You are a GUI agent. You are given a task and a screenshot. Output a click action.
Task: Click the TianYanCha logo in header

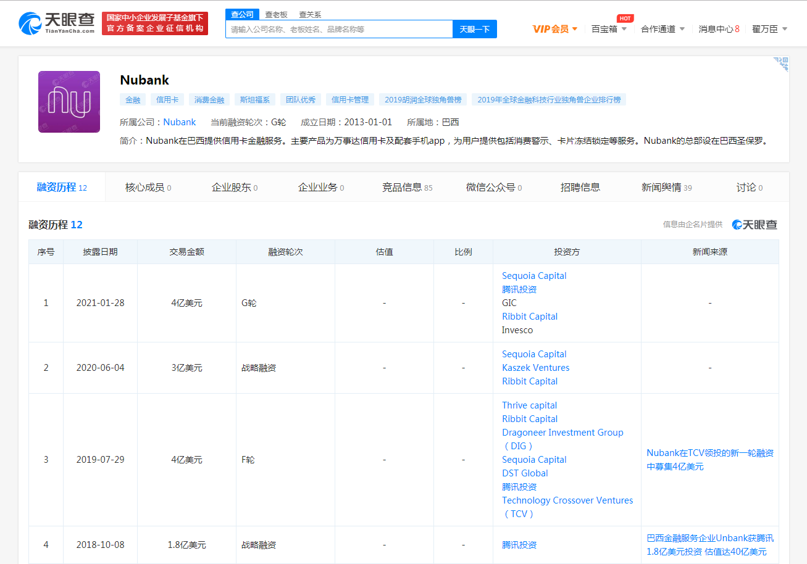57,23
